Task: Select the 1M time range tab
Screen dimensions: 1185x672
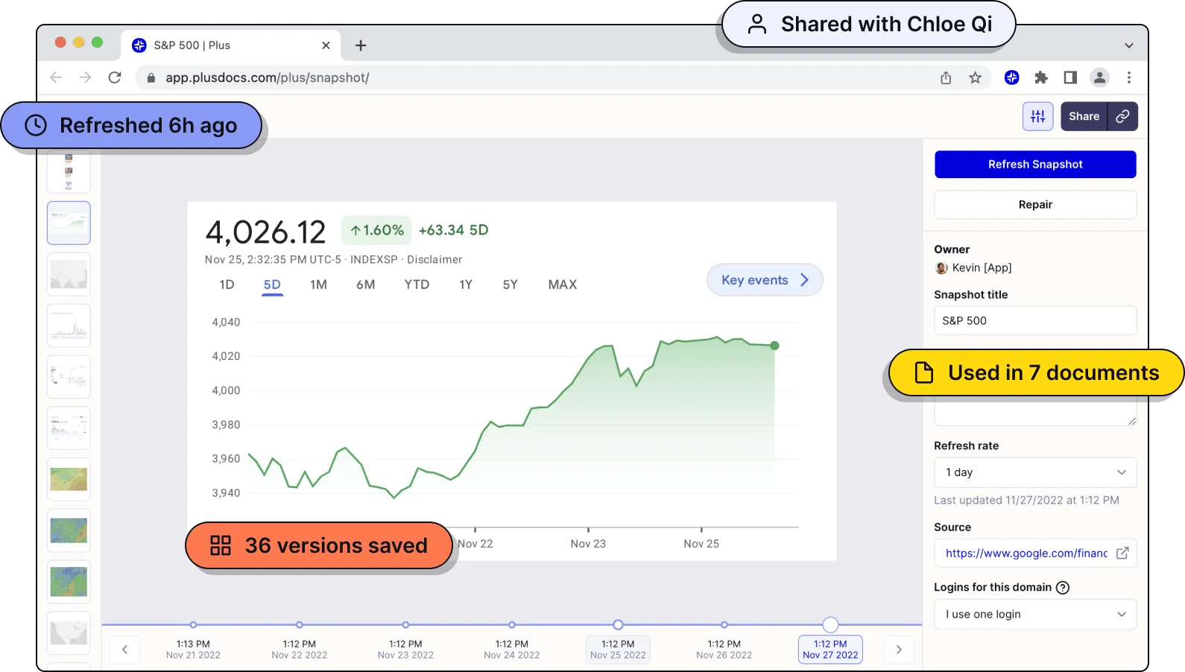Action: [x=318, y=285]
